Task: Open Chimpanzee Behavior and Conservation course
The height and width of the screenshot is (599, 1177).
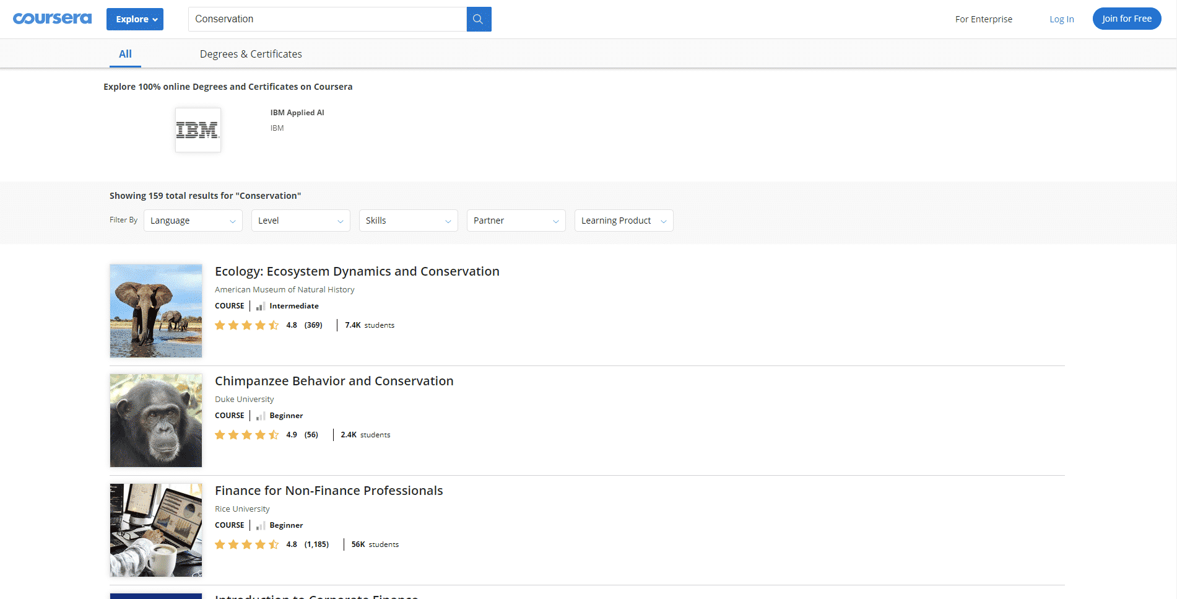Action: pos(334,381)
